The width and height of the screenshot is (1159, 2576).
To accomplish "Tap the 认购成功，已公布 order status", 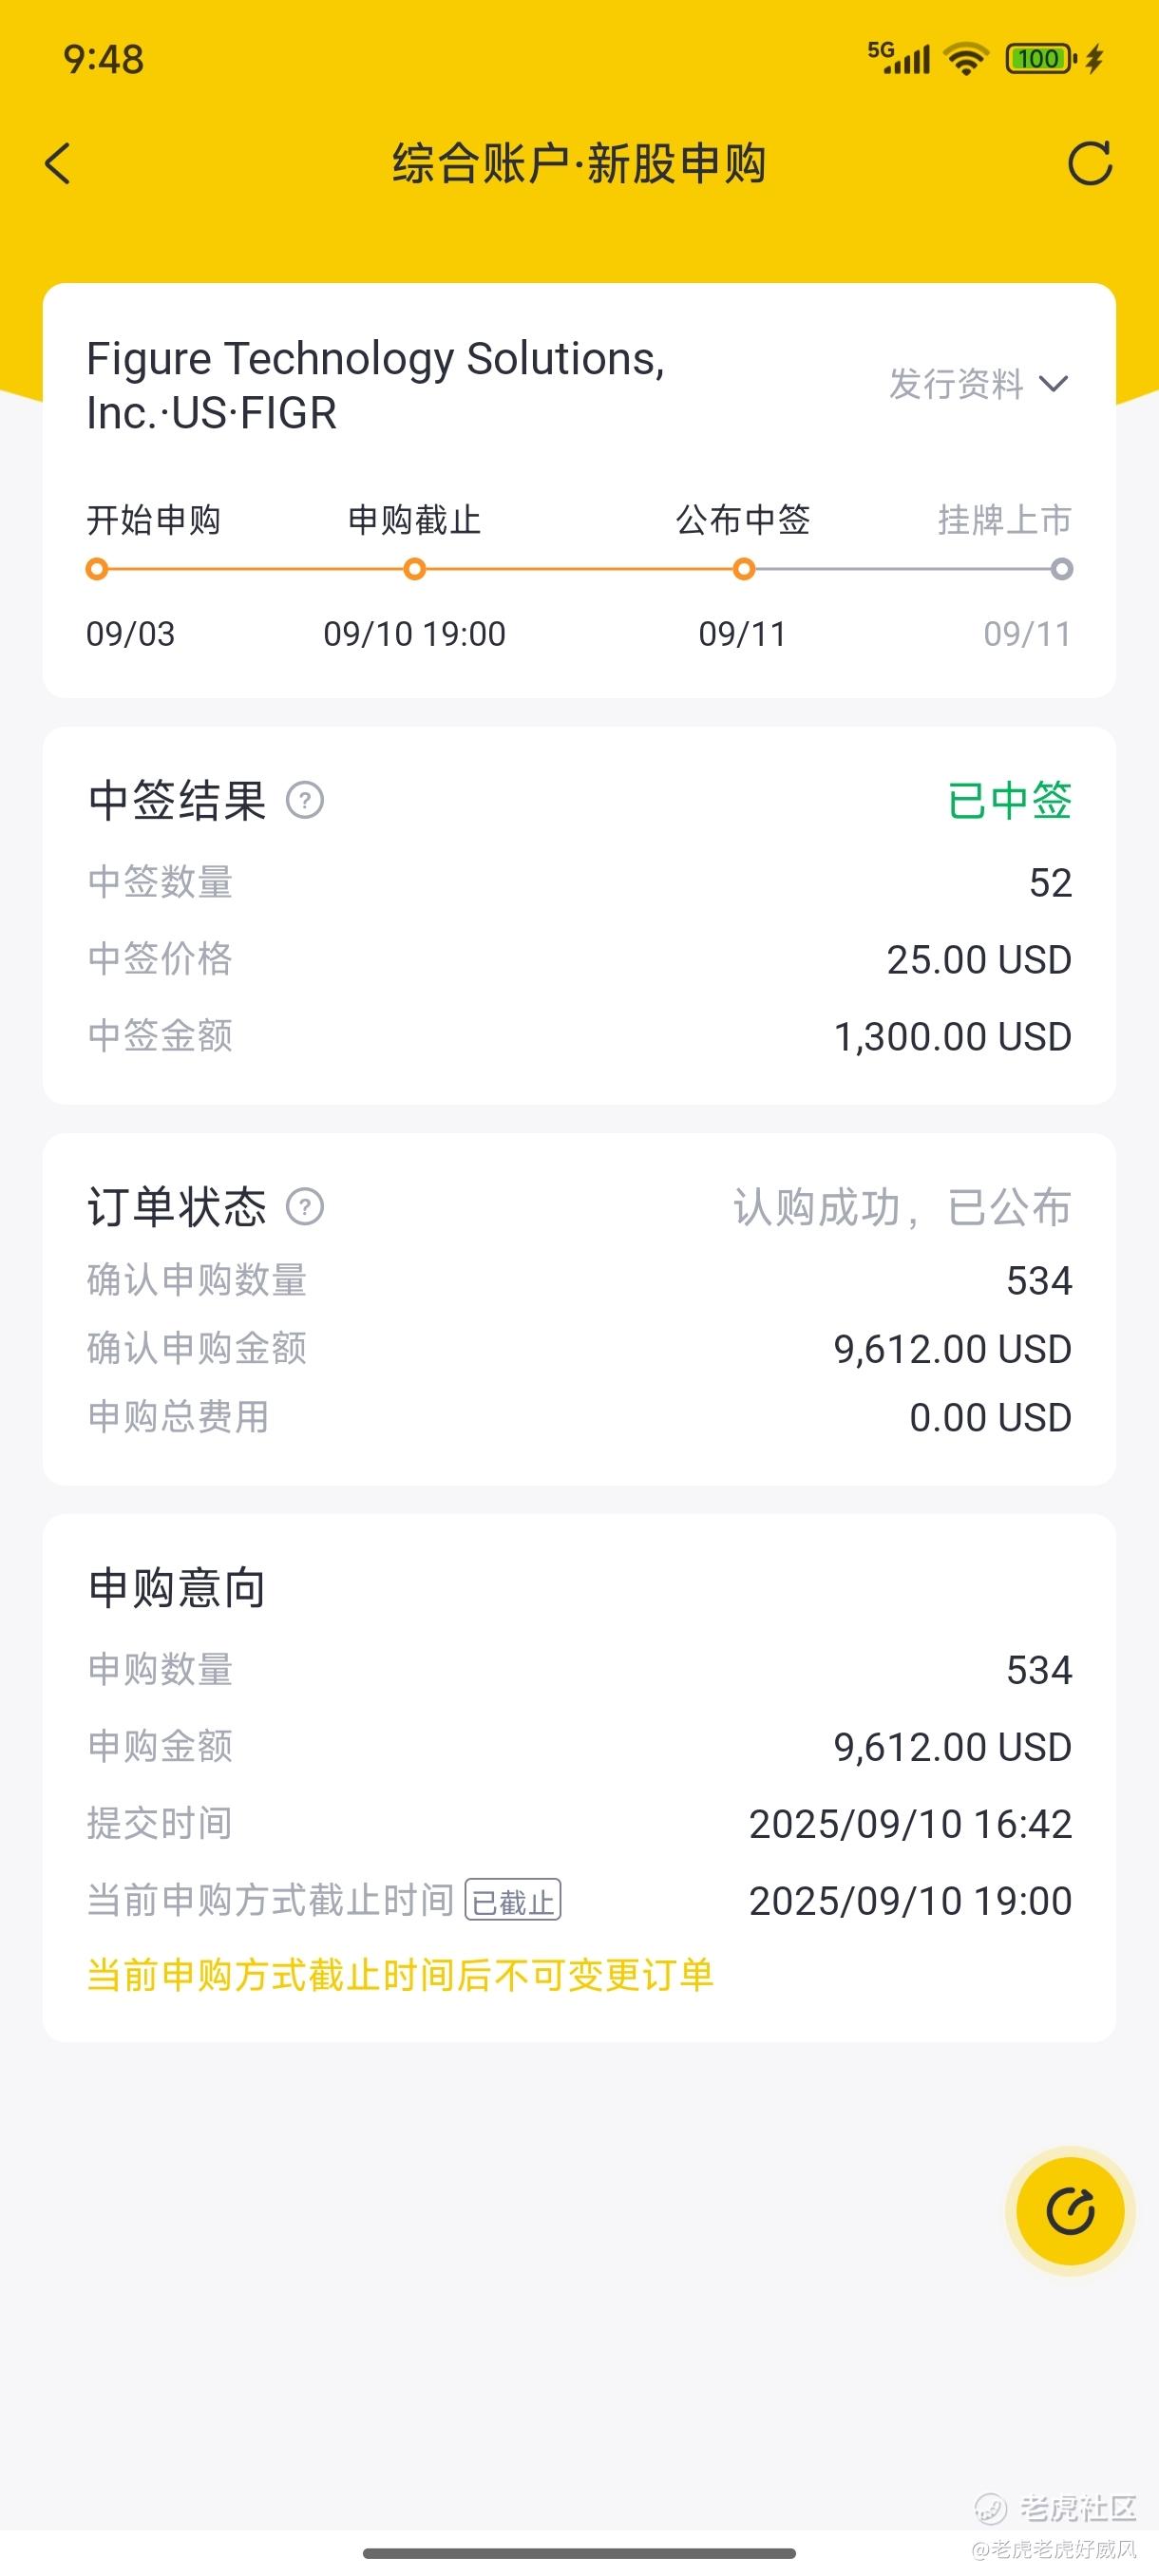I will click(902, 1207).
